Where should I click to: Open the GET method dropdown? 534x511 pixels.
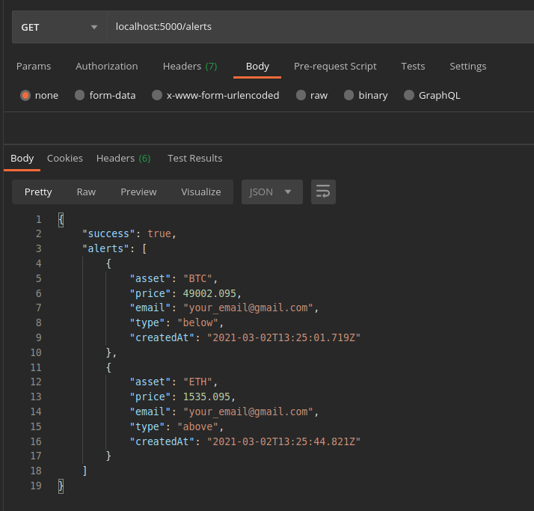59,27
